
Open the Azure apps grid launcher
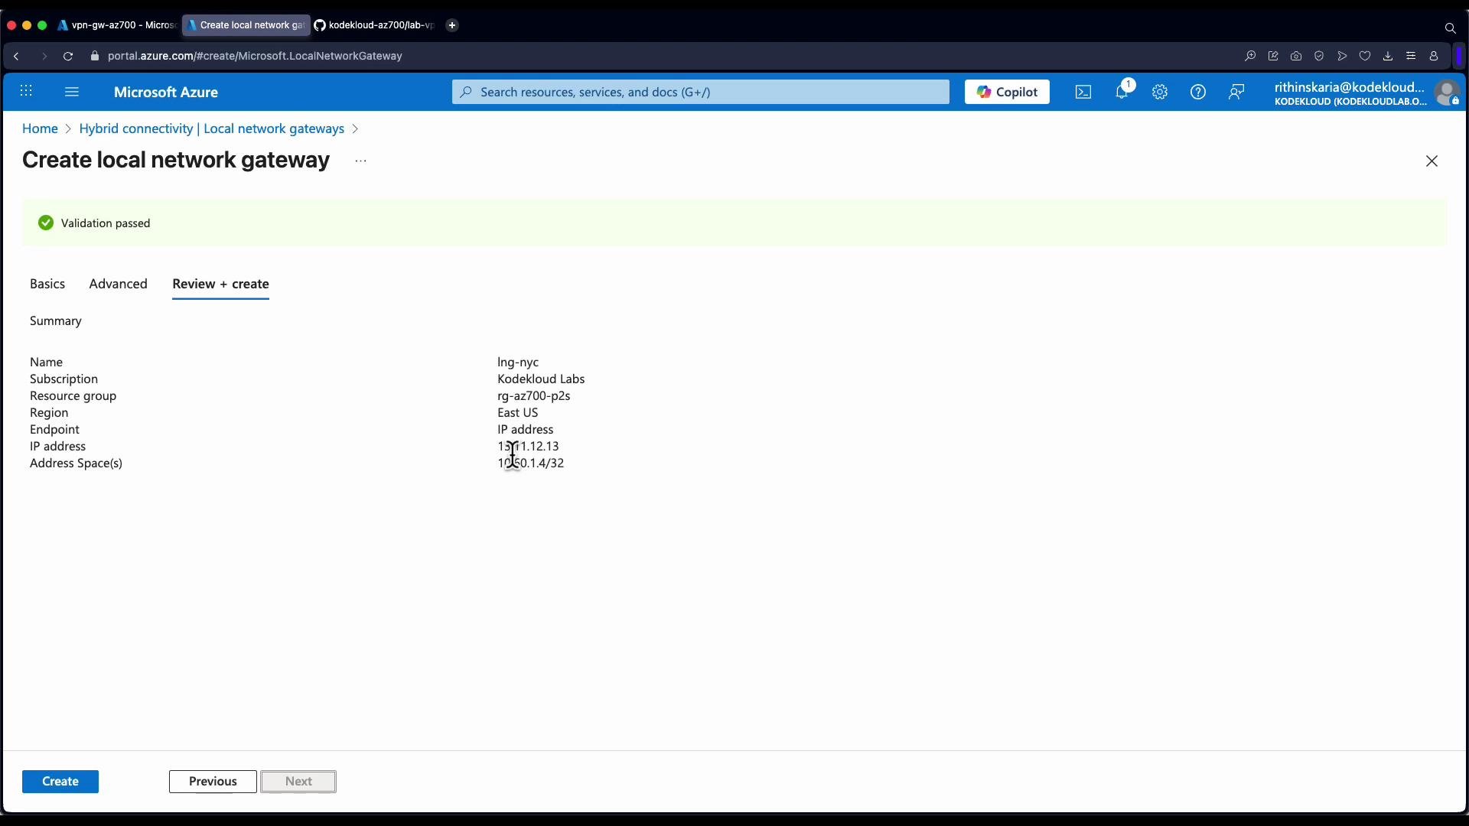click(x=26, y=92)
